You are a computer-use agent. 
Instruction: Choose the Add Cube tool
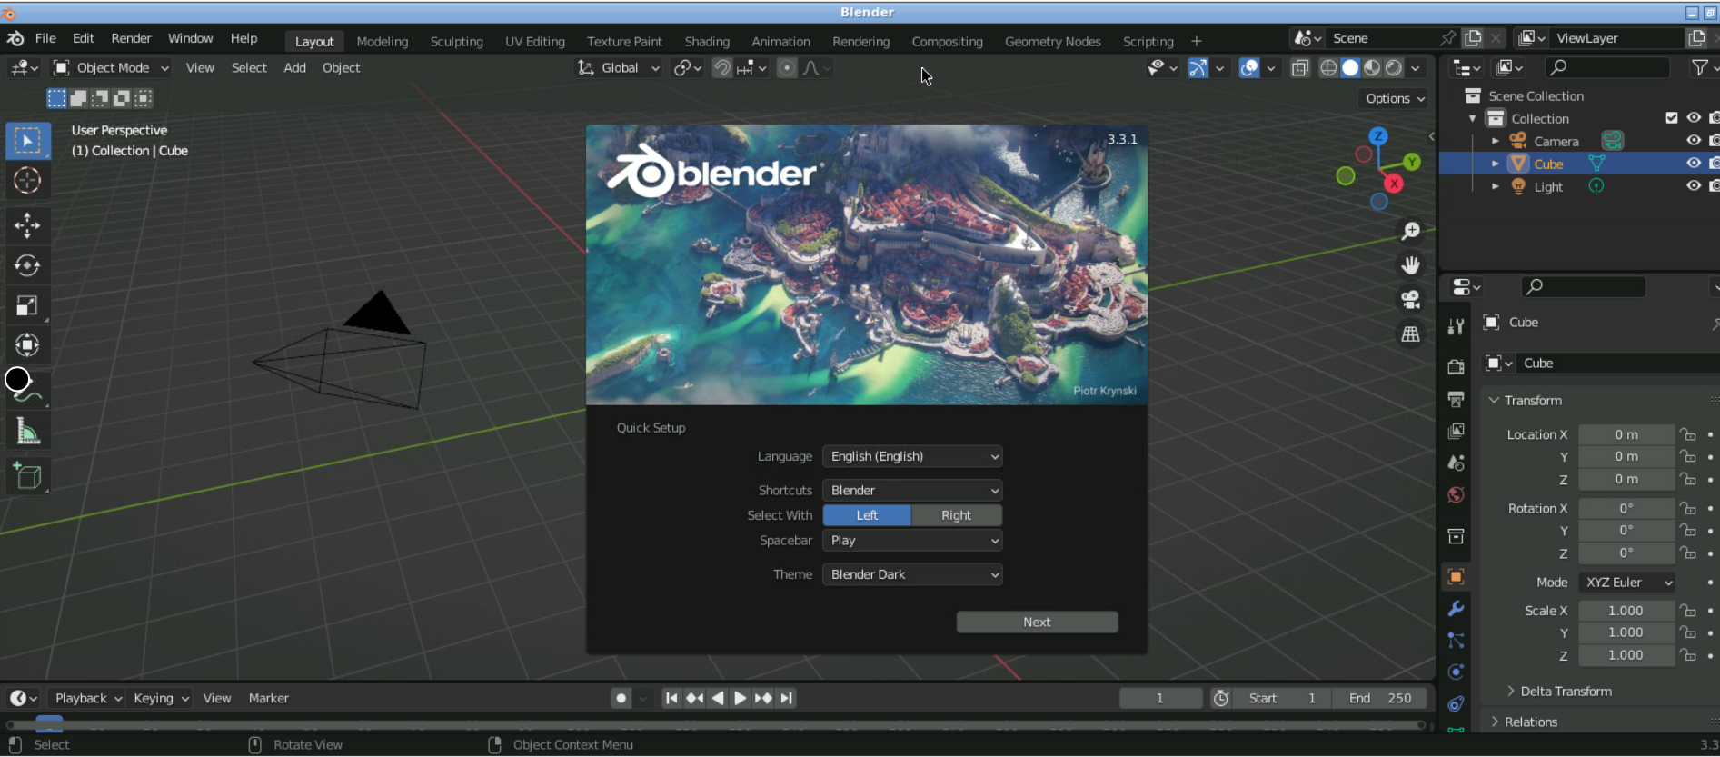(27, 476)
